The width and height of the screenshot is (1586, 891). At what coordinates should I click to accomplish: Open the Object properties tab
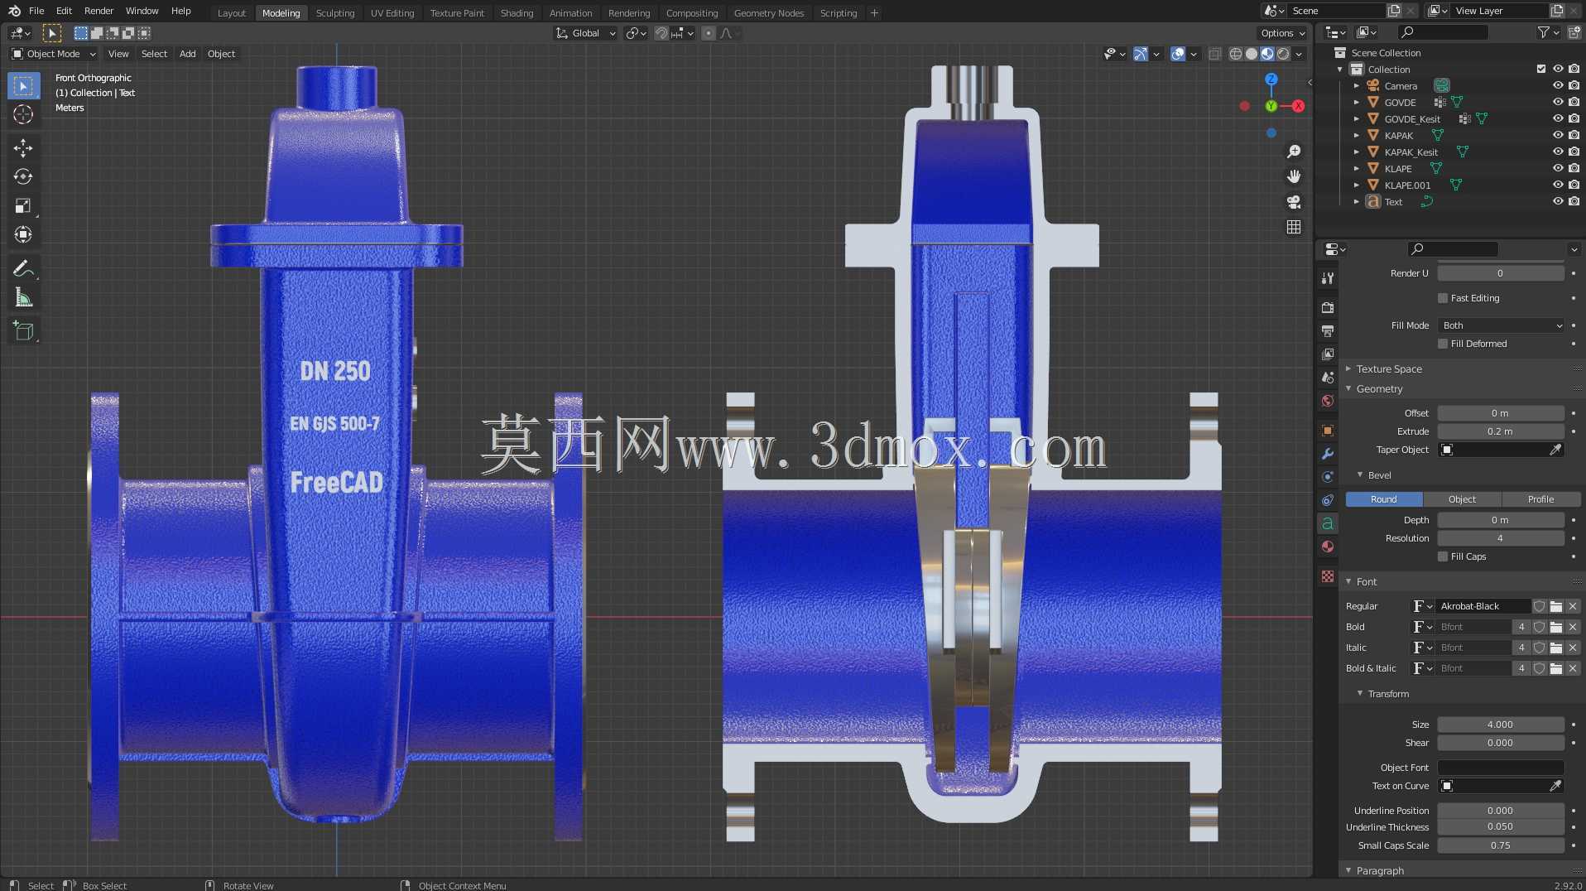coord(1328,431)
